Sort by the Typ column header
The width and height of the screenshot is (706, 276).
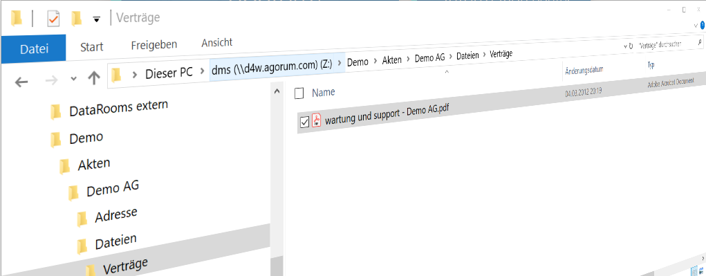pos(651,65)
